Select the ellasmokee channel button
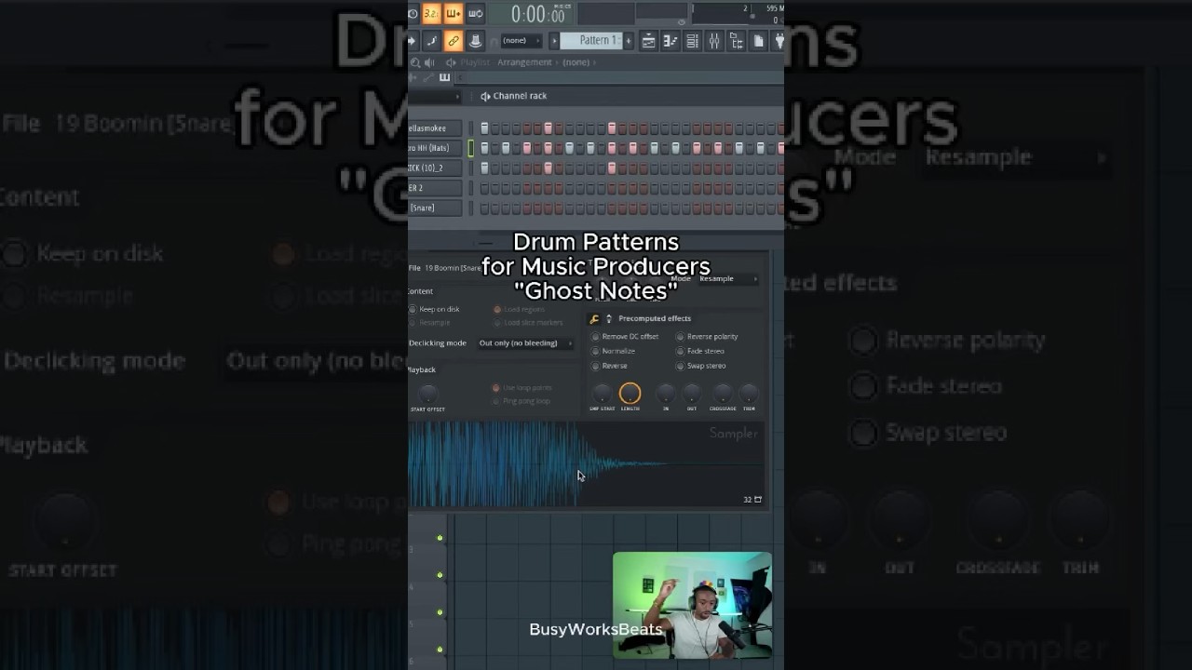 click(434, 128)
